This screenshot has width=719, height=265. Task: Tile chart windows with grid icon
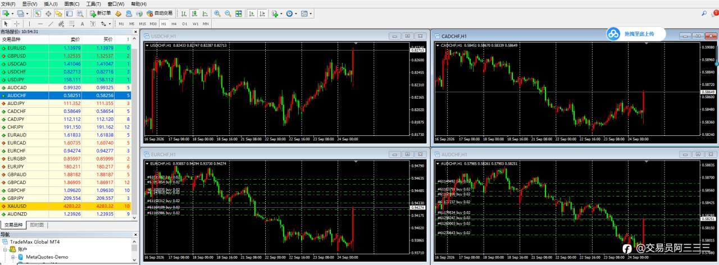click(x=239, y=13)
